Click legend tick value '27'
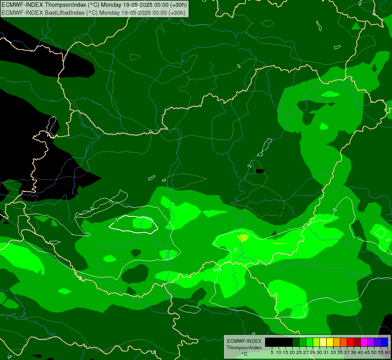 click(x=306, y=352)
